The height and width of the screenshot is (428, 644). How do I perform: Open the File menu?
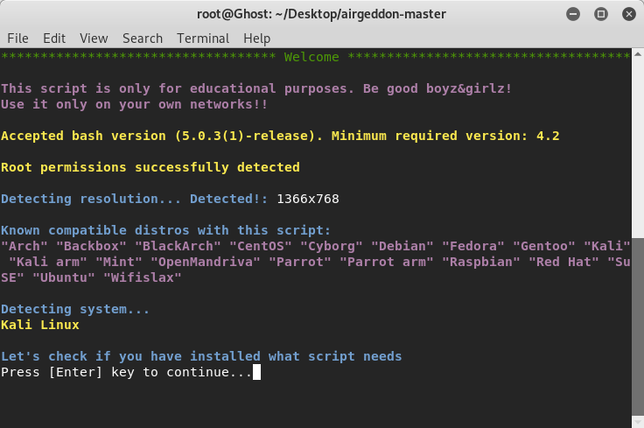(17, 39)
